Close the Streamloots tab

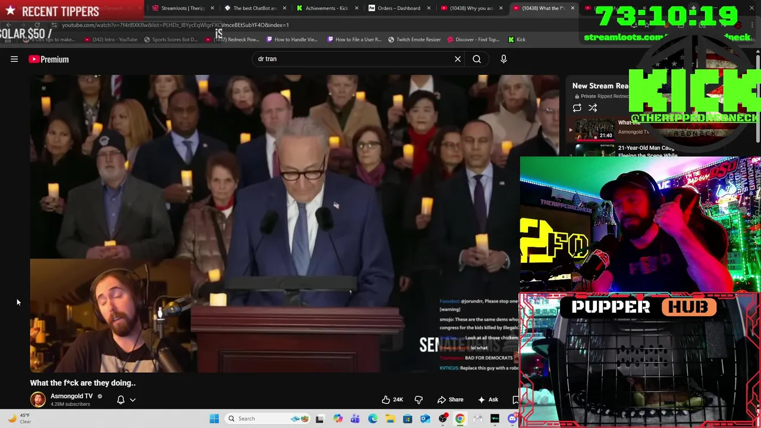212,8
